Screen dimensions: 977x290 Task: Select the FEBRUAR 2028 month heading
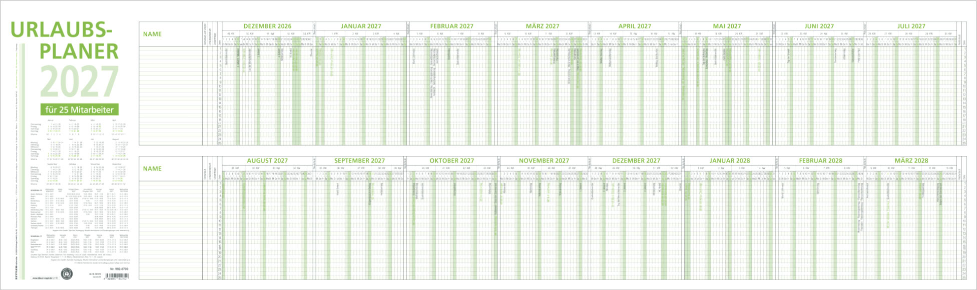coord(820,160)
